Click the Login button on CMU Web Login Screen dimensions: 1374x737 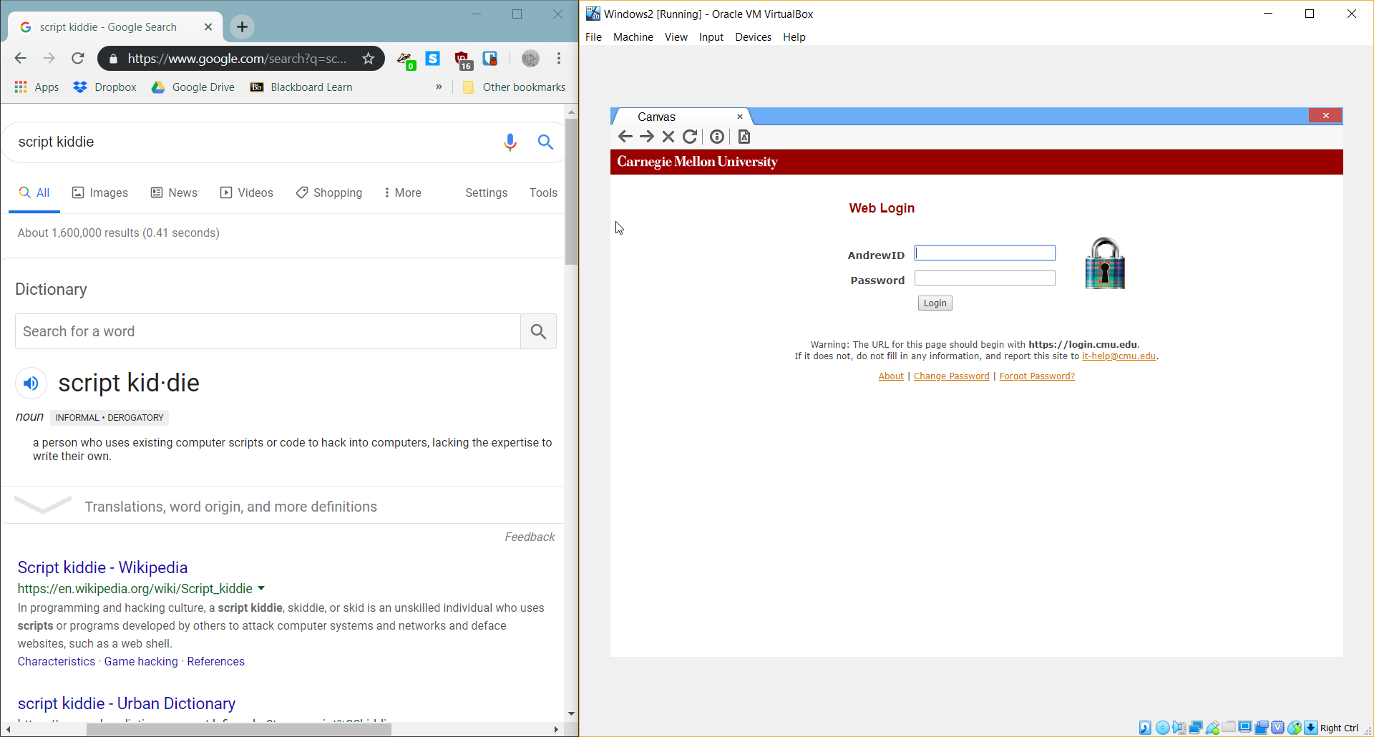(x=935, y=303)
